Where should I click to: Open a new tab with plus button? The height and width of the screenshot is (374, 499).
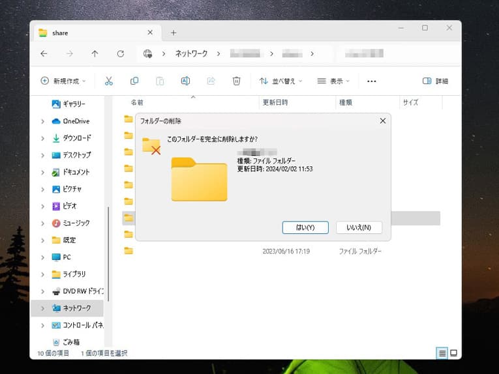tap(174, 33)
